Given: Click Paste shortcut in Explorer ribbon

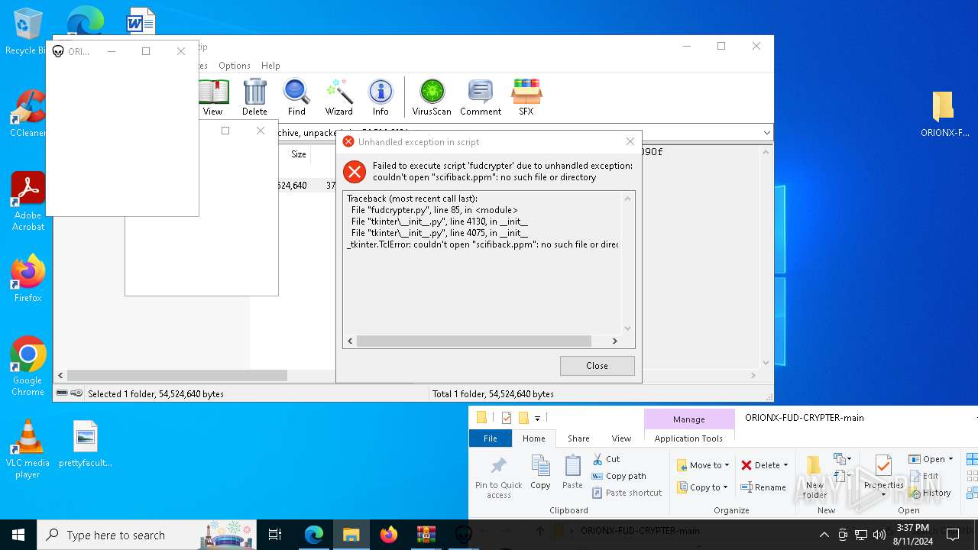Looking at the screenshot, I should pos(627,493).
